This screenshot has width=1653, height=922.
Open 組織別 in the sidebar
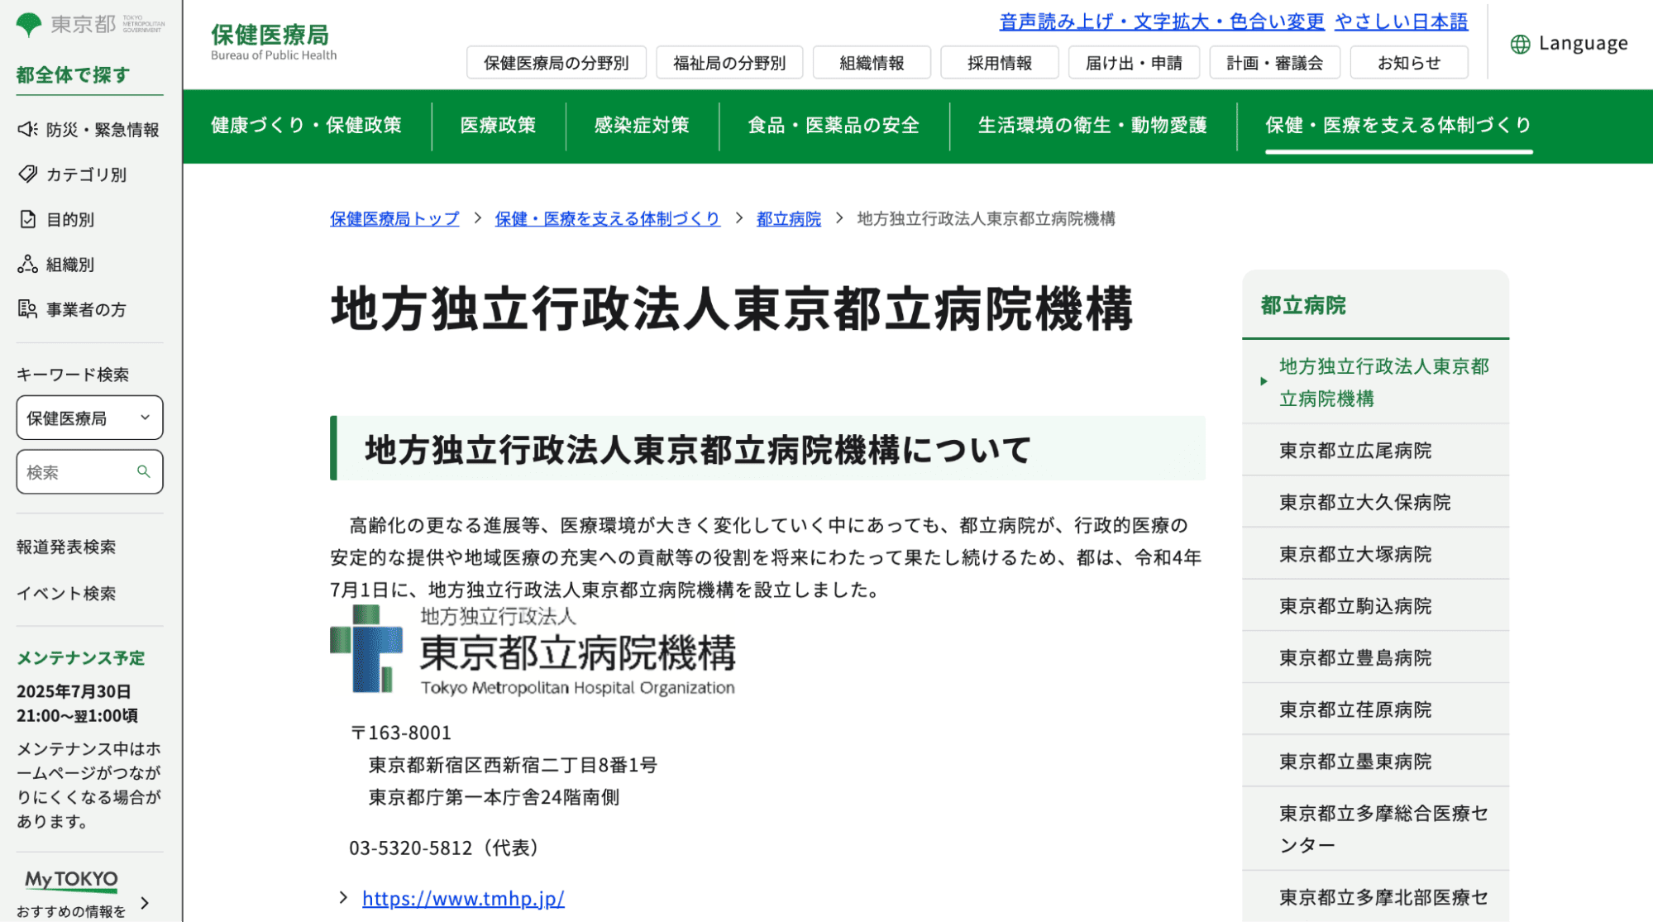click(x=70, y=265)
